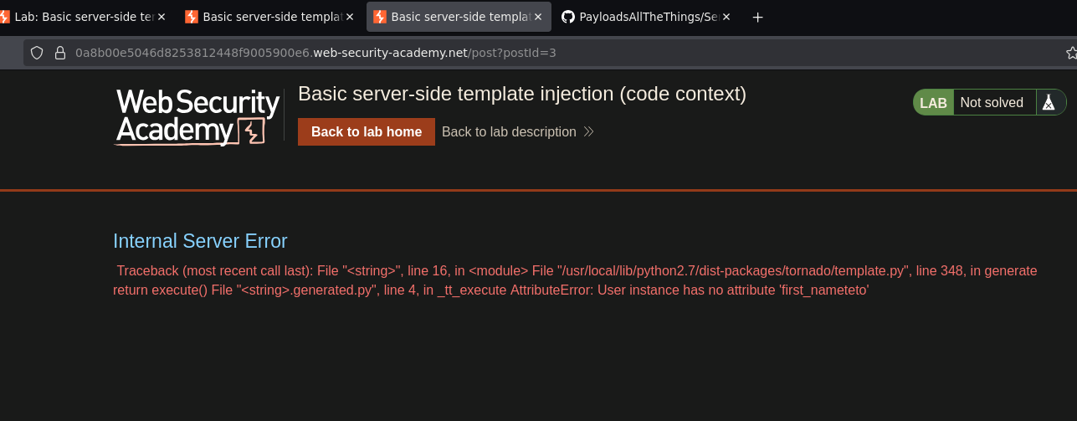Close the PayloadsAllTheThings tab

tap(726, 17)
